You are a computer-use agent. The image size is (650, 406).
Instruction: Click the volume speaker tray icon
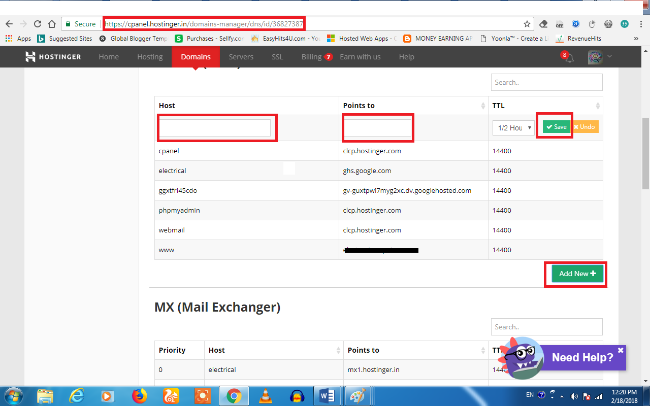pos(574,396)
